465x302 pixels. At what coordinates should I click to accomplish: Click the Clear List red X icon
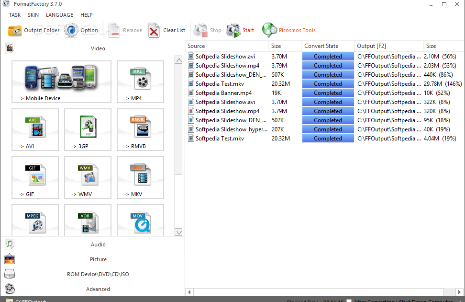[154, 30]
